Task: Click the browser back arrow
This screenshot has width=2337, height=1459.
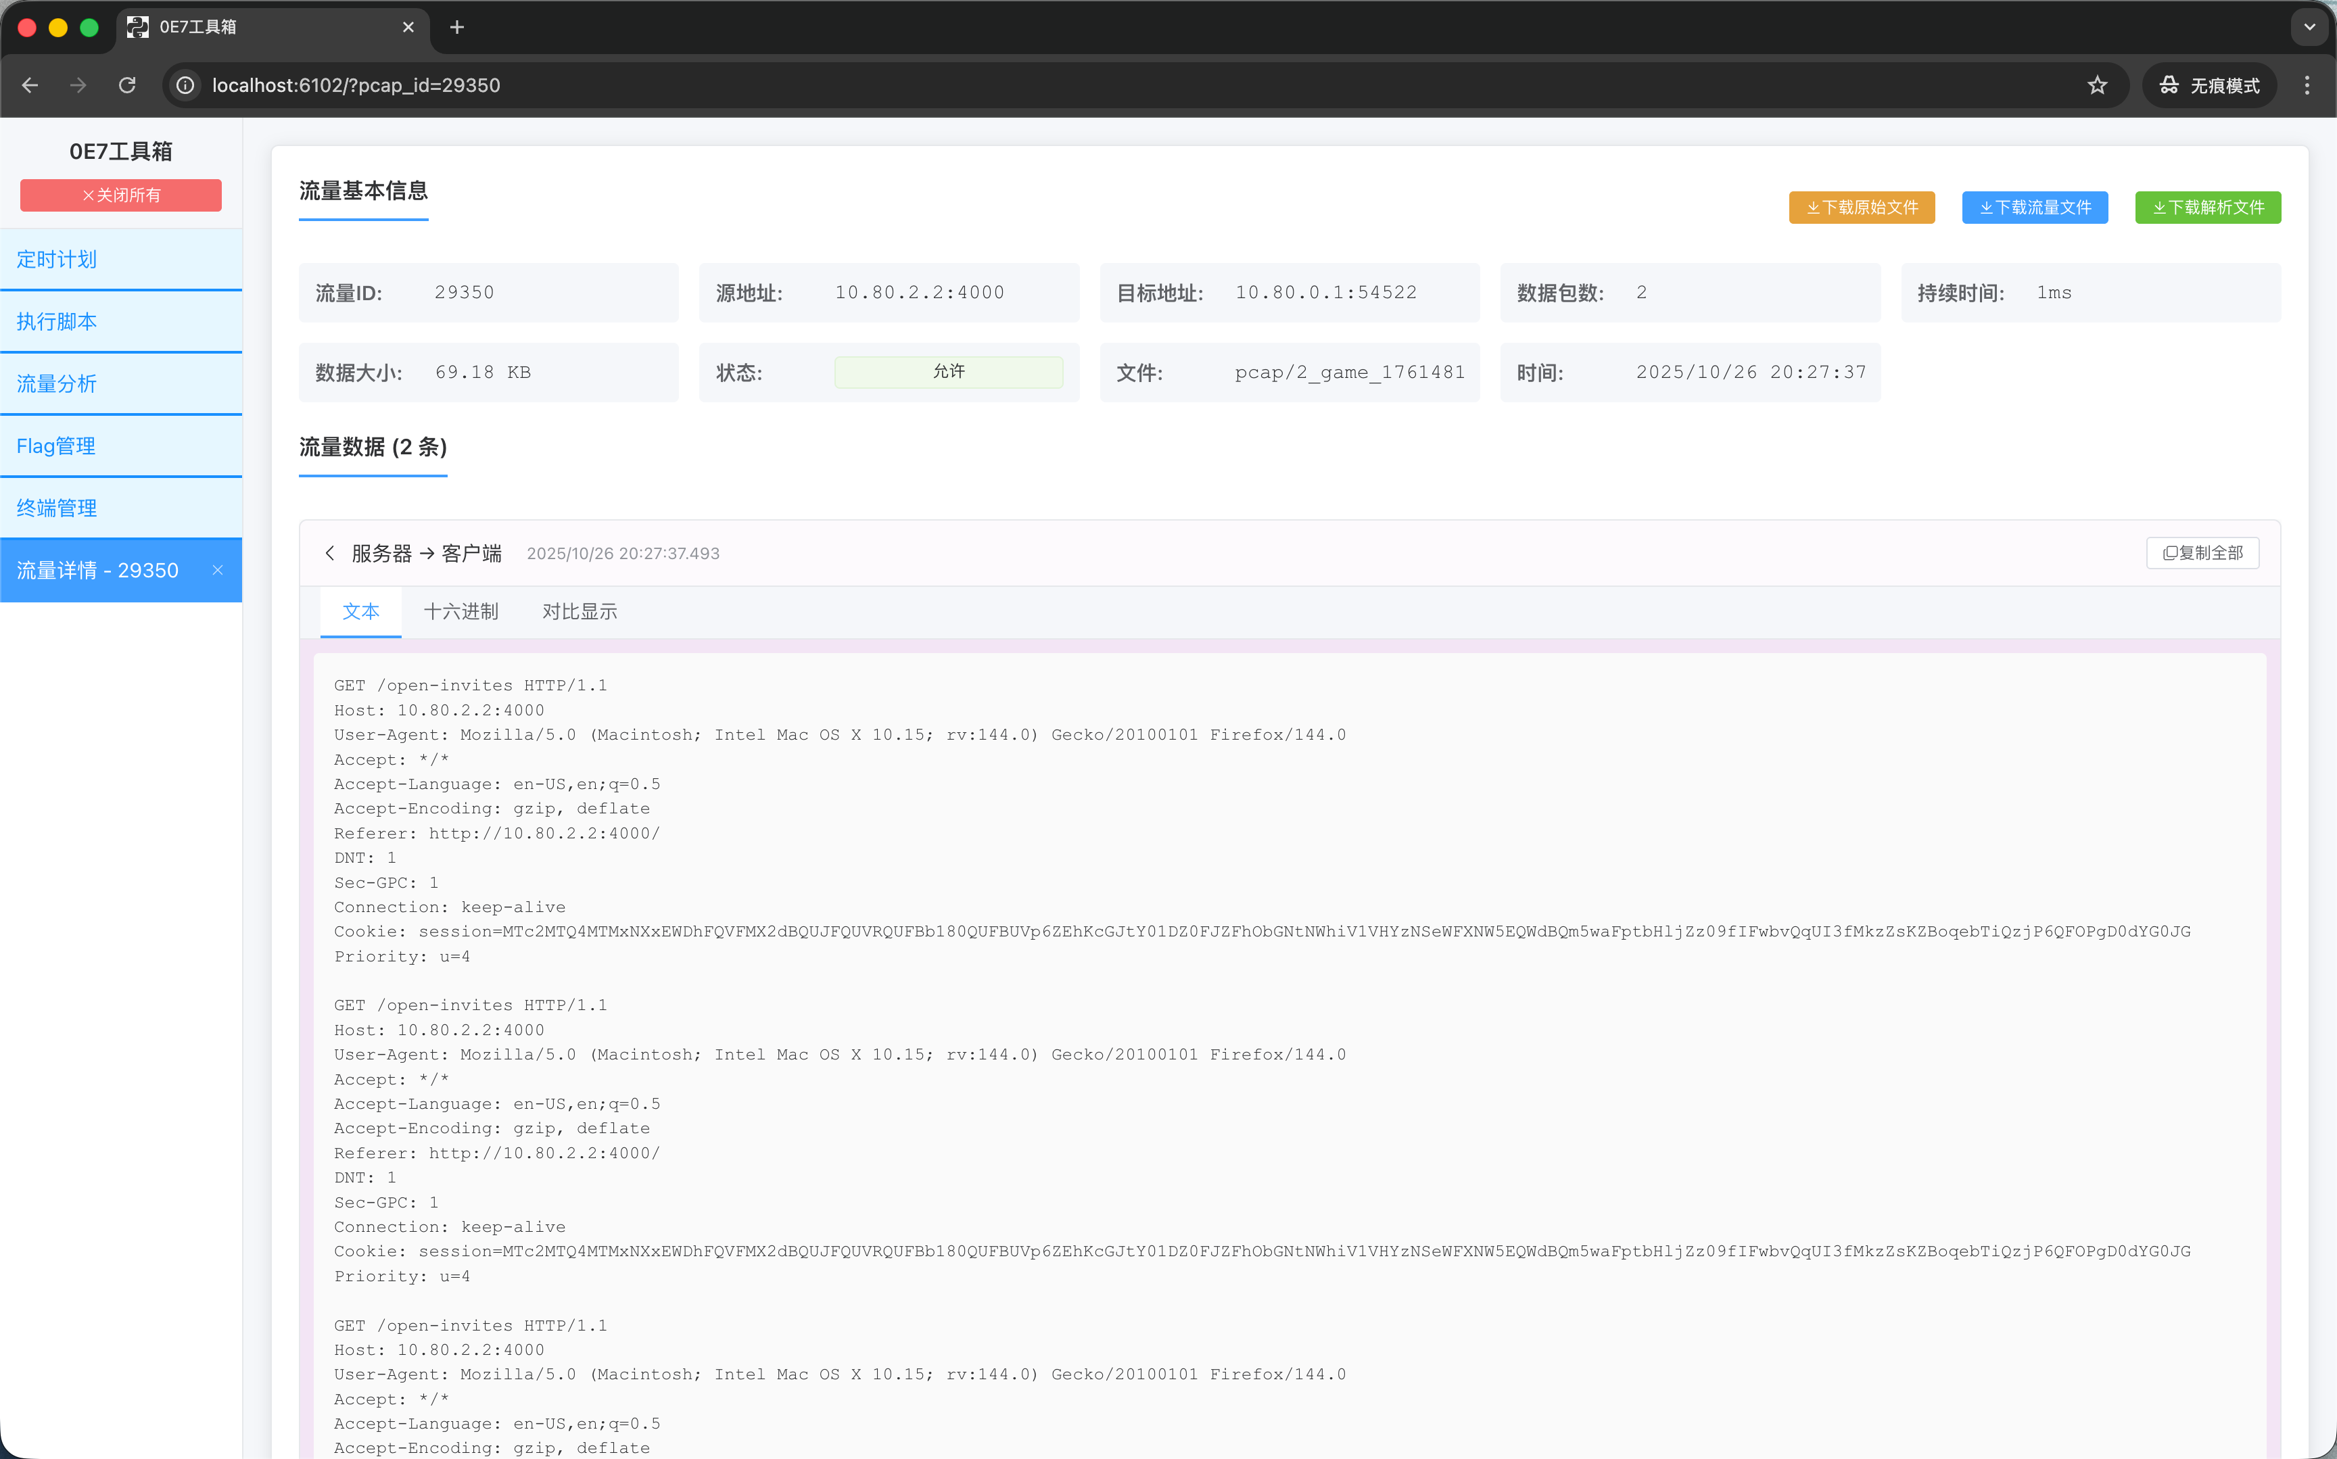Action: coord(30,85)
